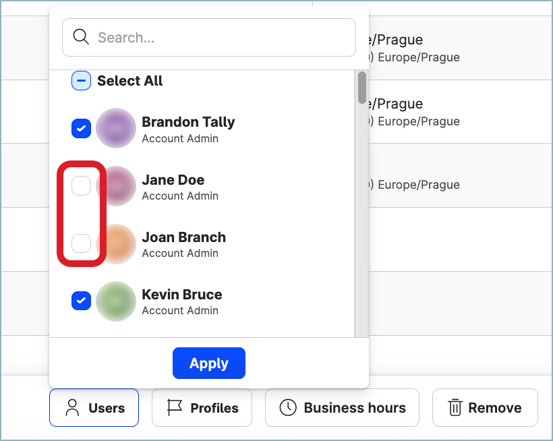Screen dimensions: 553x441
Task: Open the Profiles dropdown
Action: (201, 407)
